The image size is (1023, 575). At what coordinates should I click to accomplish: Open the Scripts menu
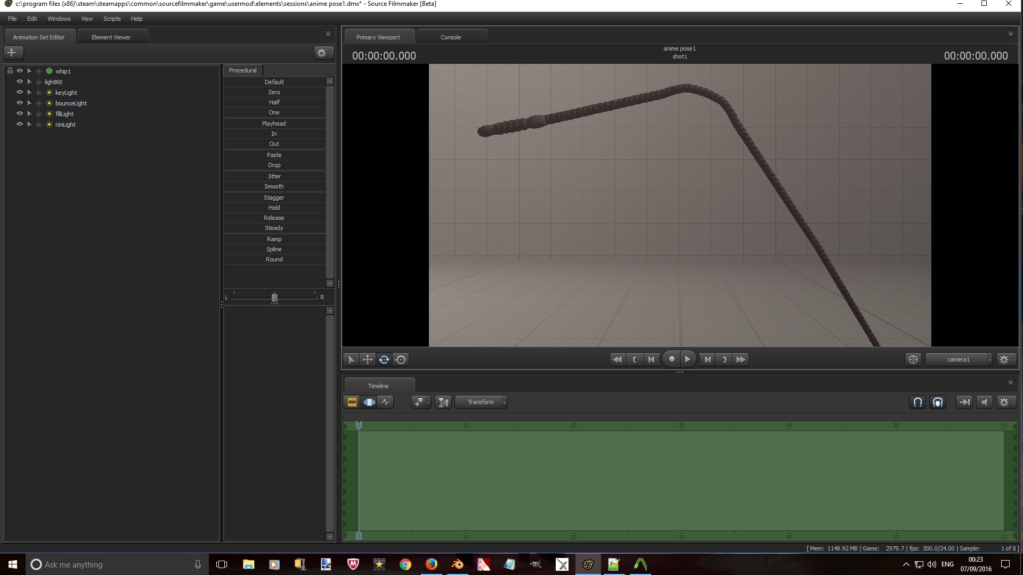[x=112, y=19]
